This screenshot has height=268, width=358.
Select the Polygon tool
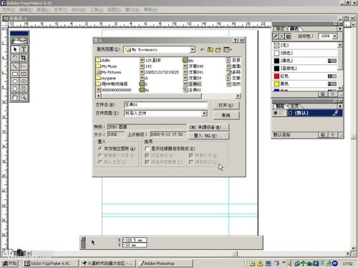click(15, 89)
